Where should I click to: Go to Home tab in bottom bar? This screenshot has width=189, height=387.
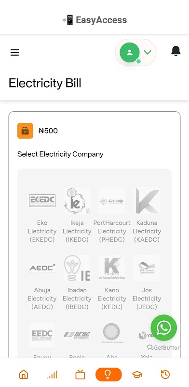[x=24, y=374]
